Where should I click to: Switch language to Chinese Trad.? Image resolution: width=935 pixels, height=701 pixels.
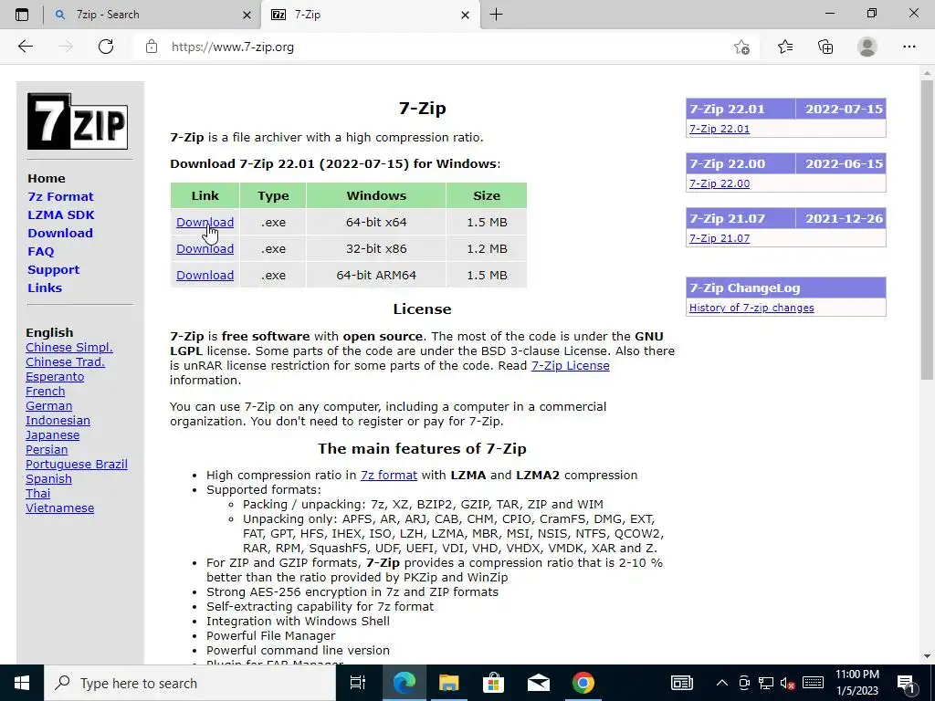65,361
